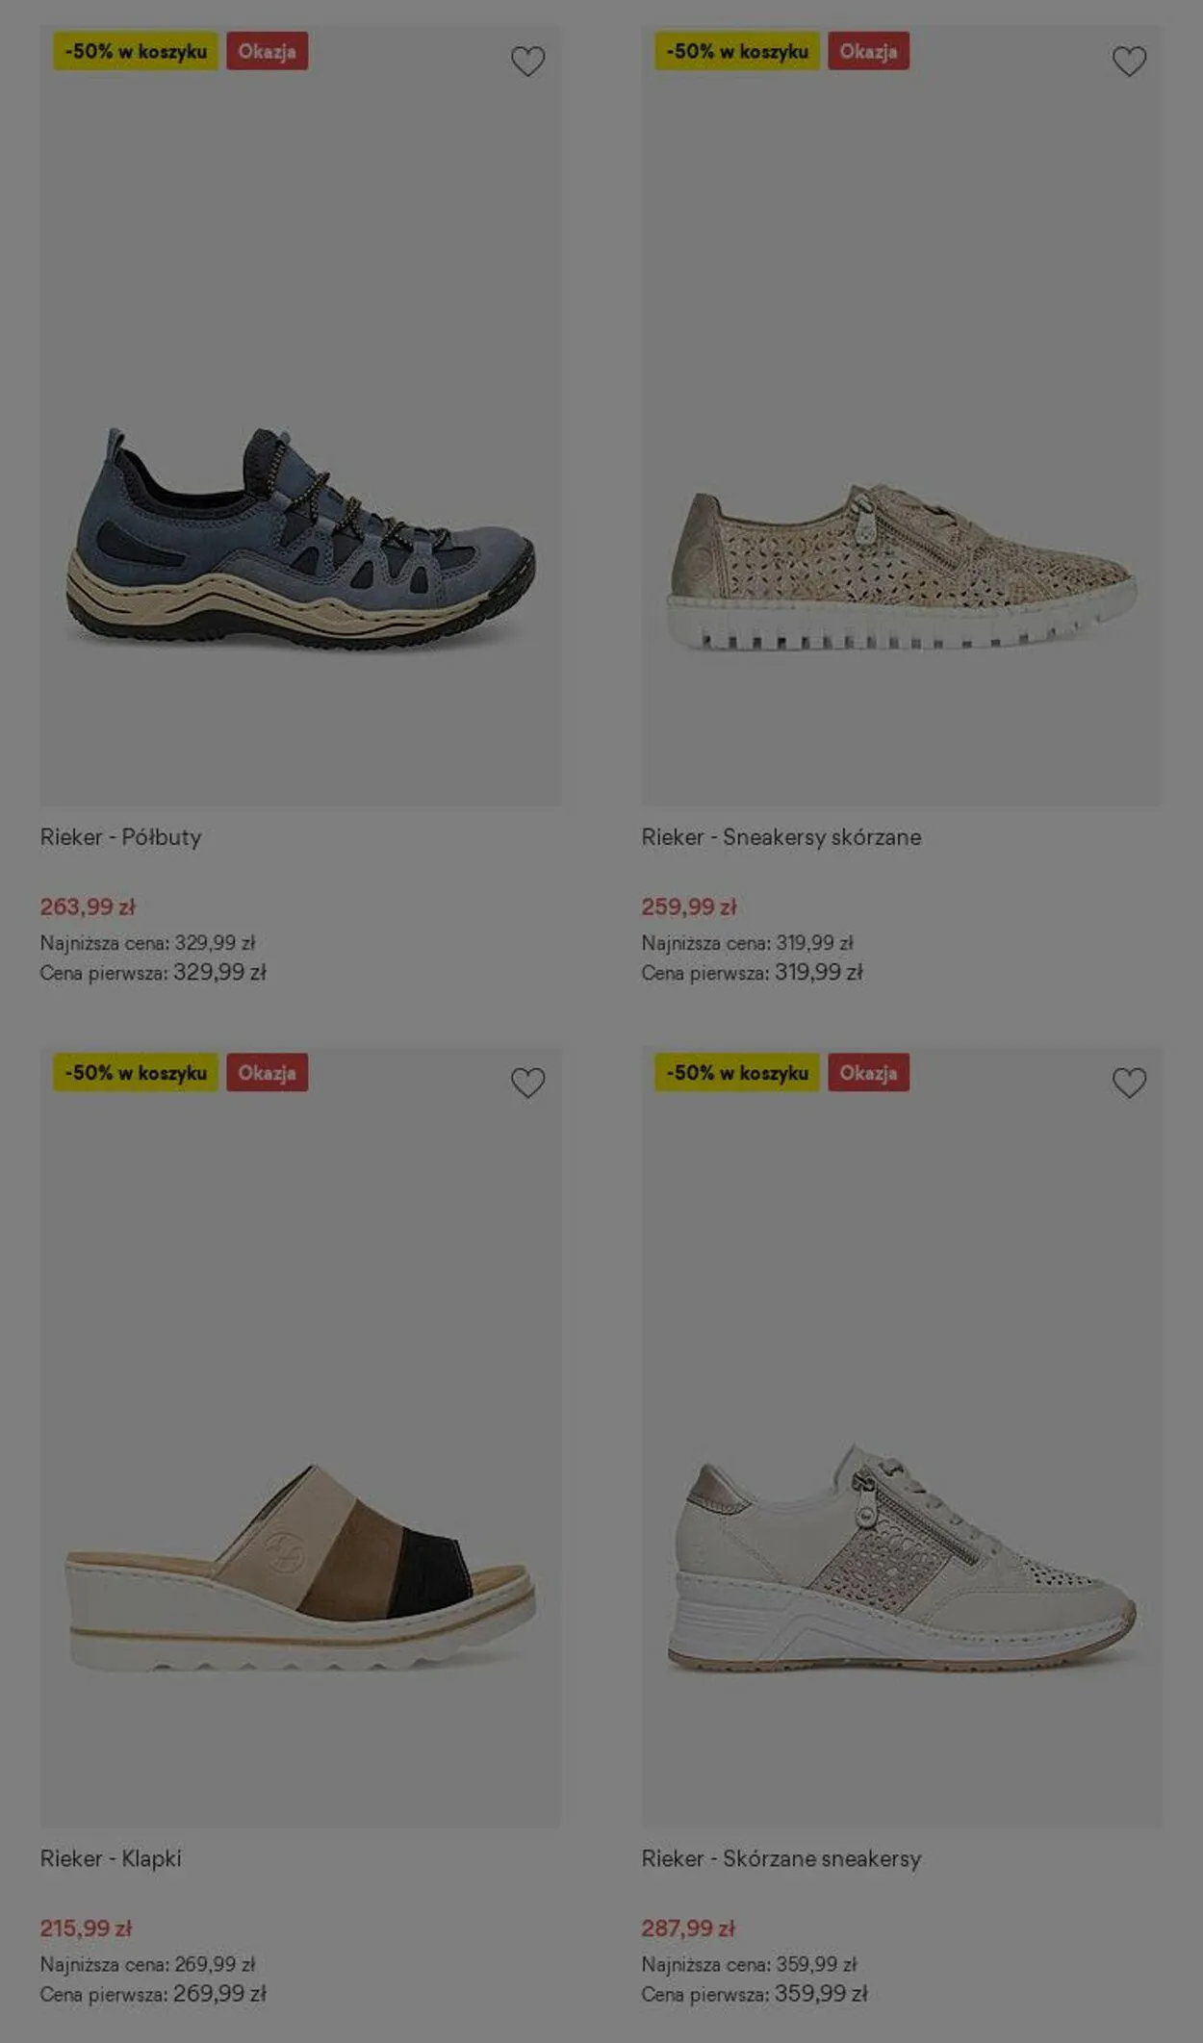Toggle heart on Rieker Skórzane sneakersy card
1203x2043 pixels.
tap(1129, 1083)
